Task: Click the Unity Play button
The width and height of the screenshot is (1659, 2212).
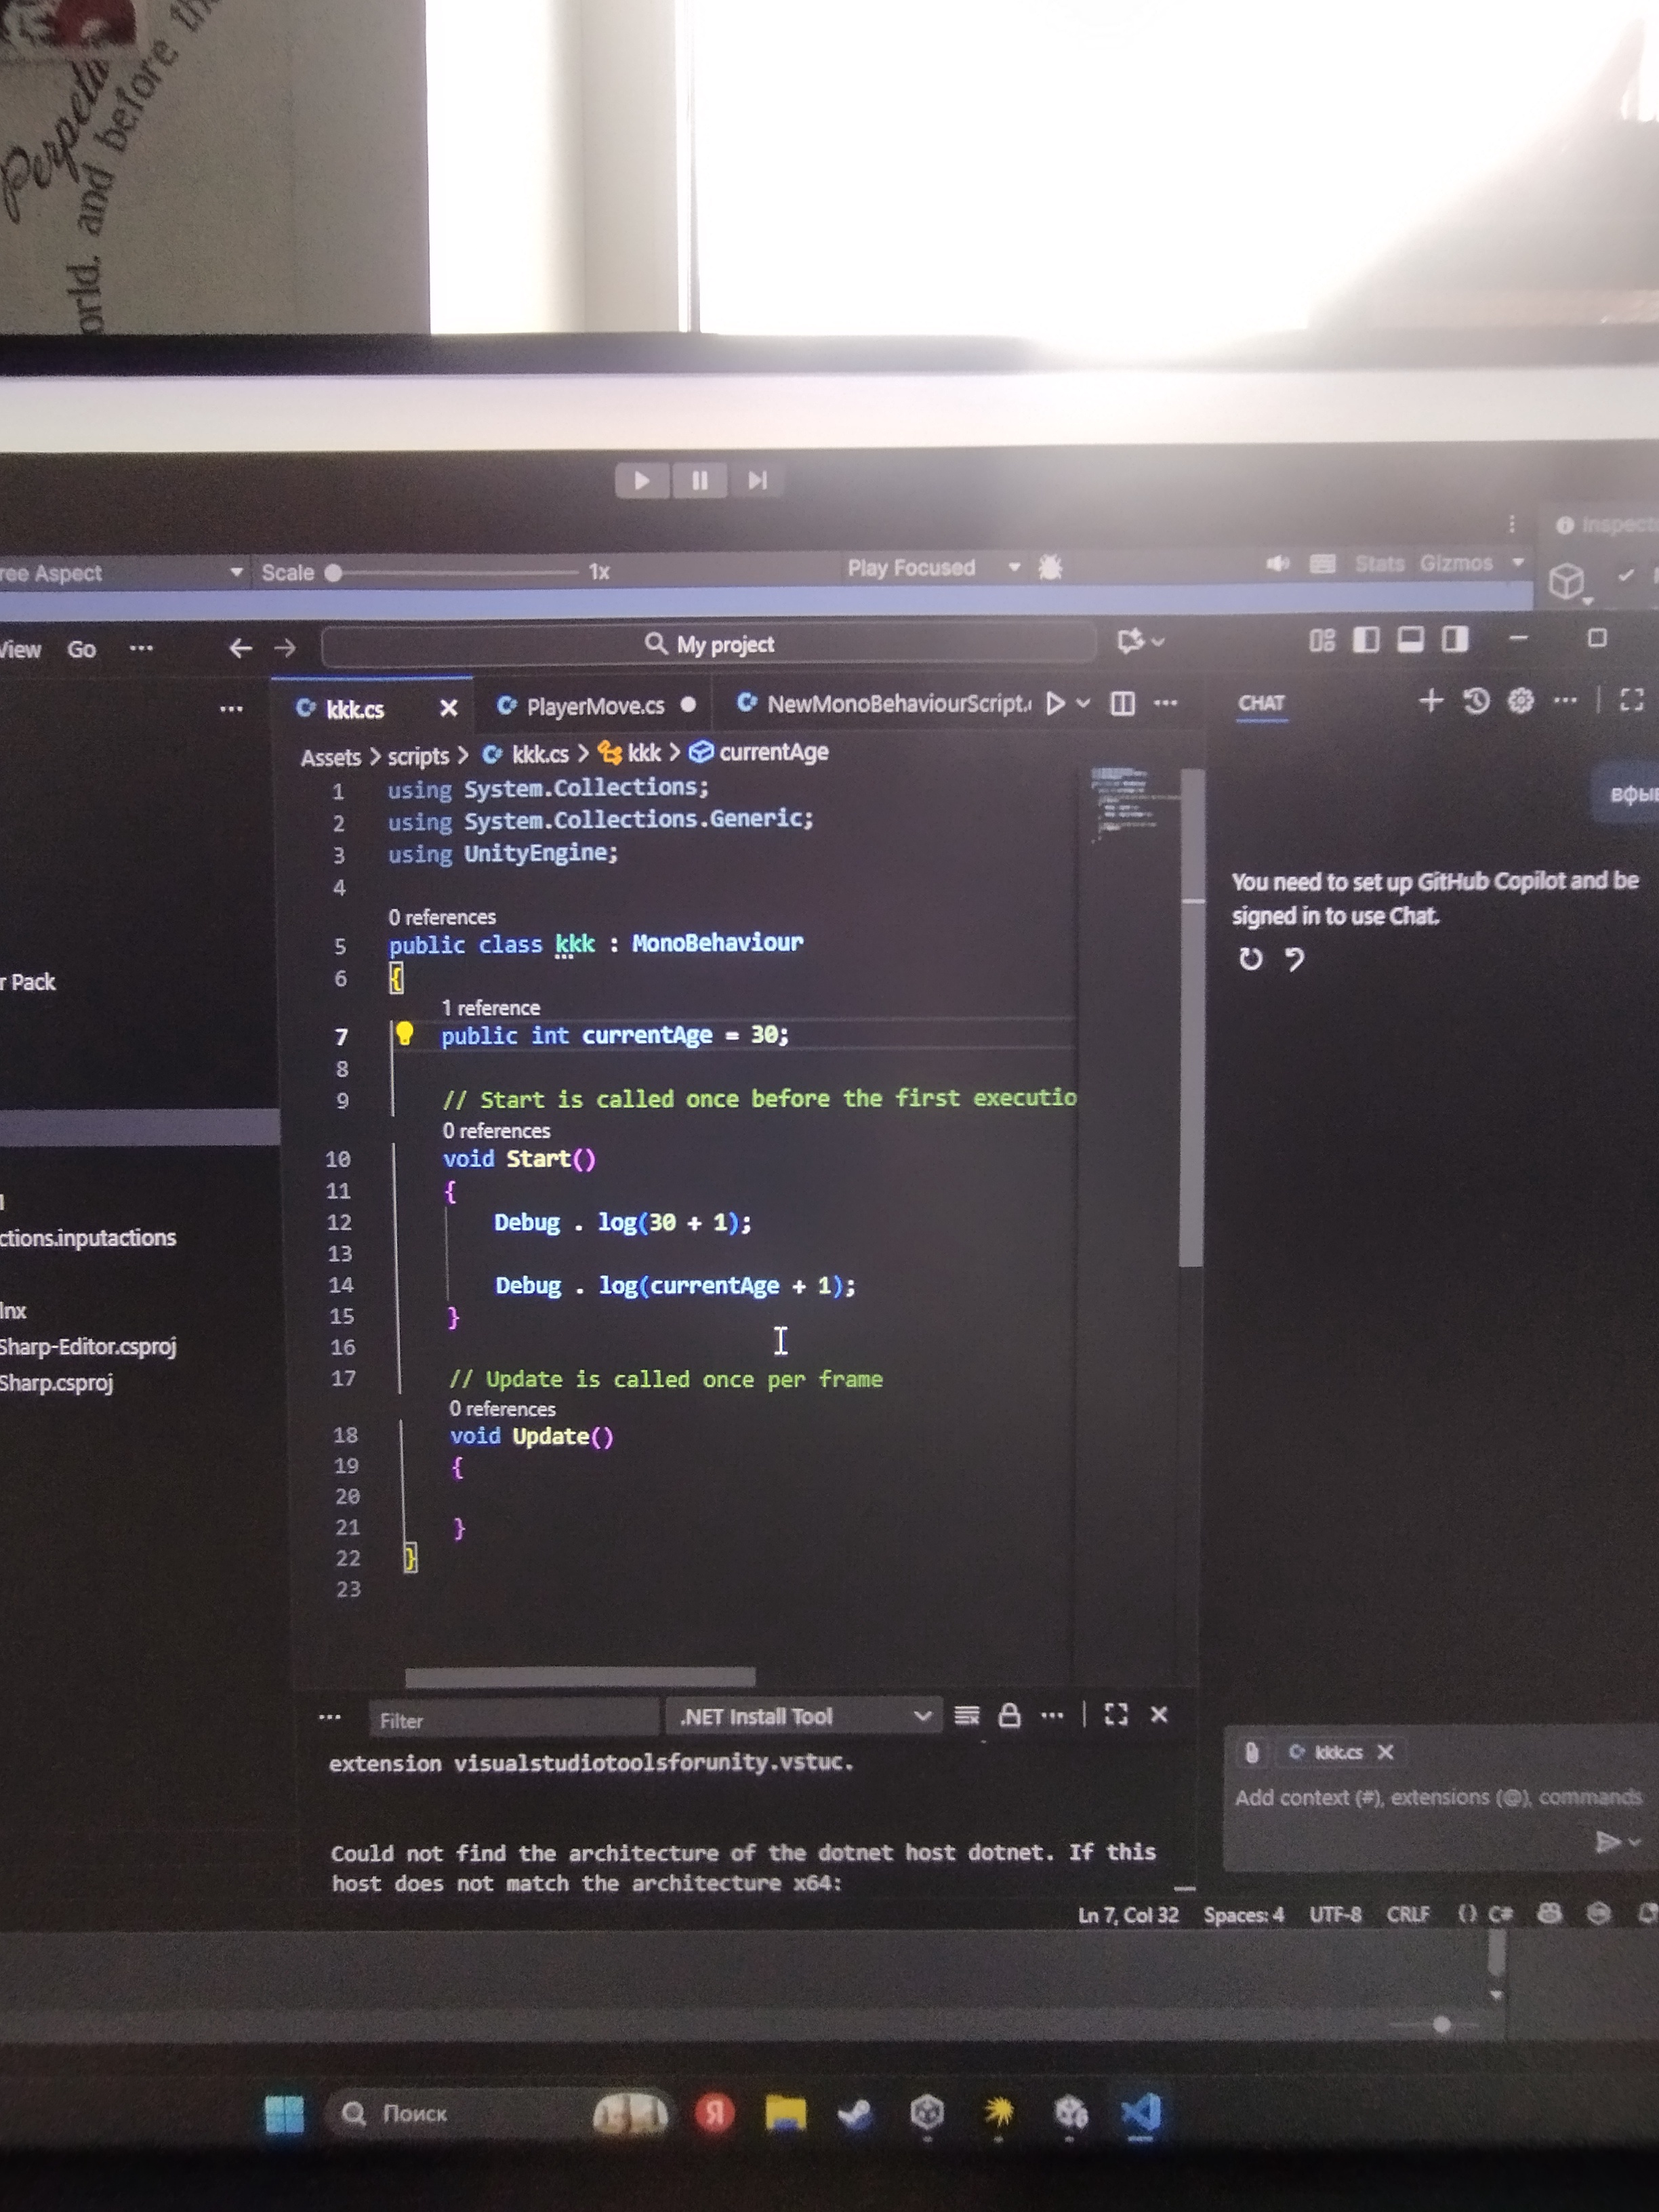Action: click(x=642, y=481)
